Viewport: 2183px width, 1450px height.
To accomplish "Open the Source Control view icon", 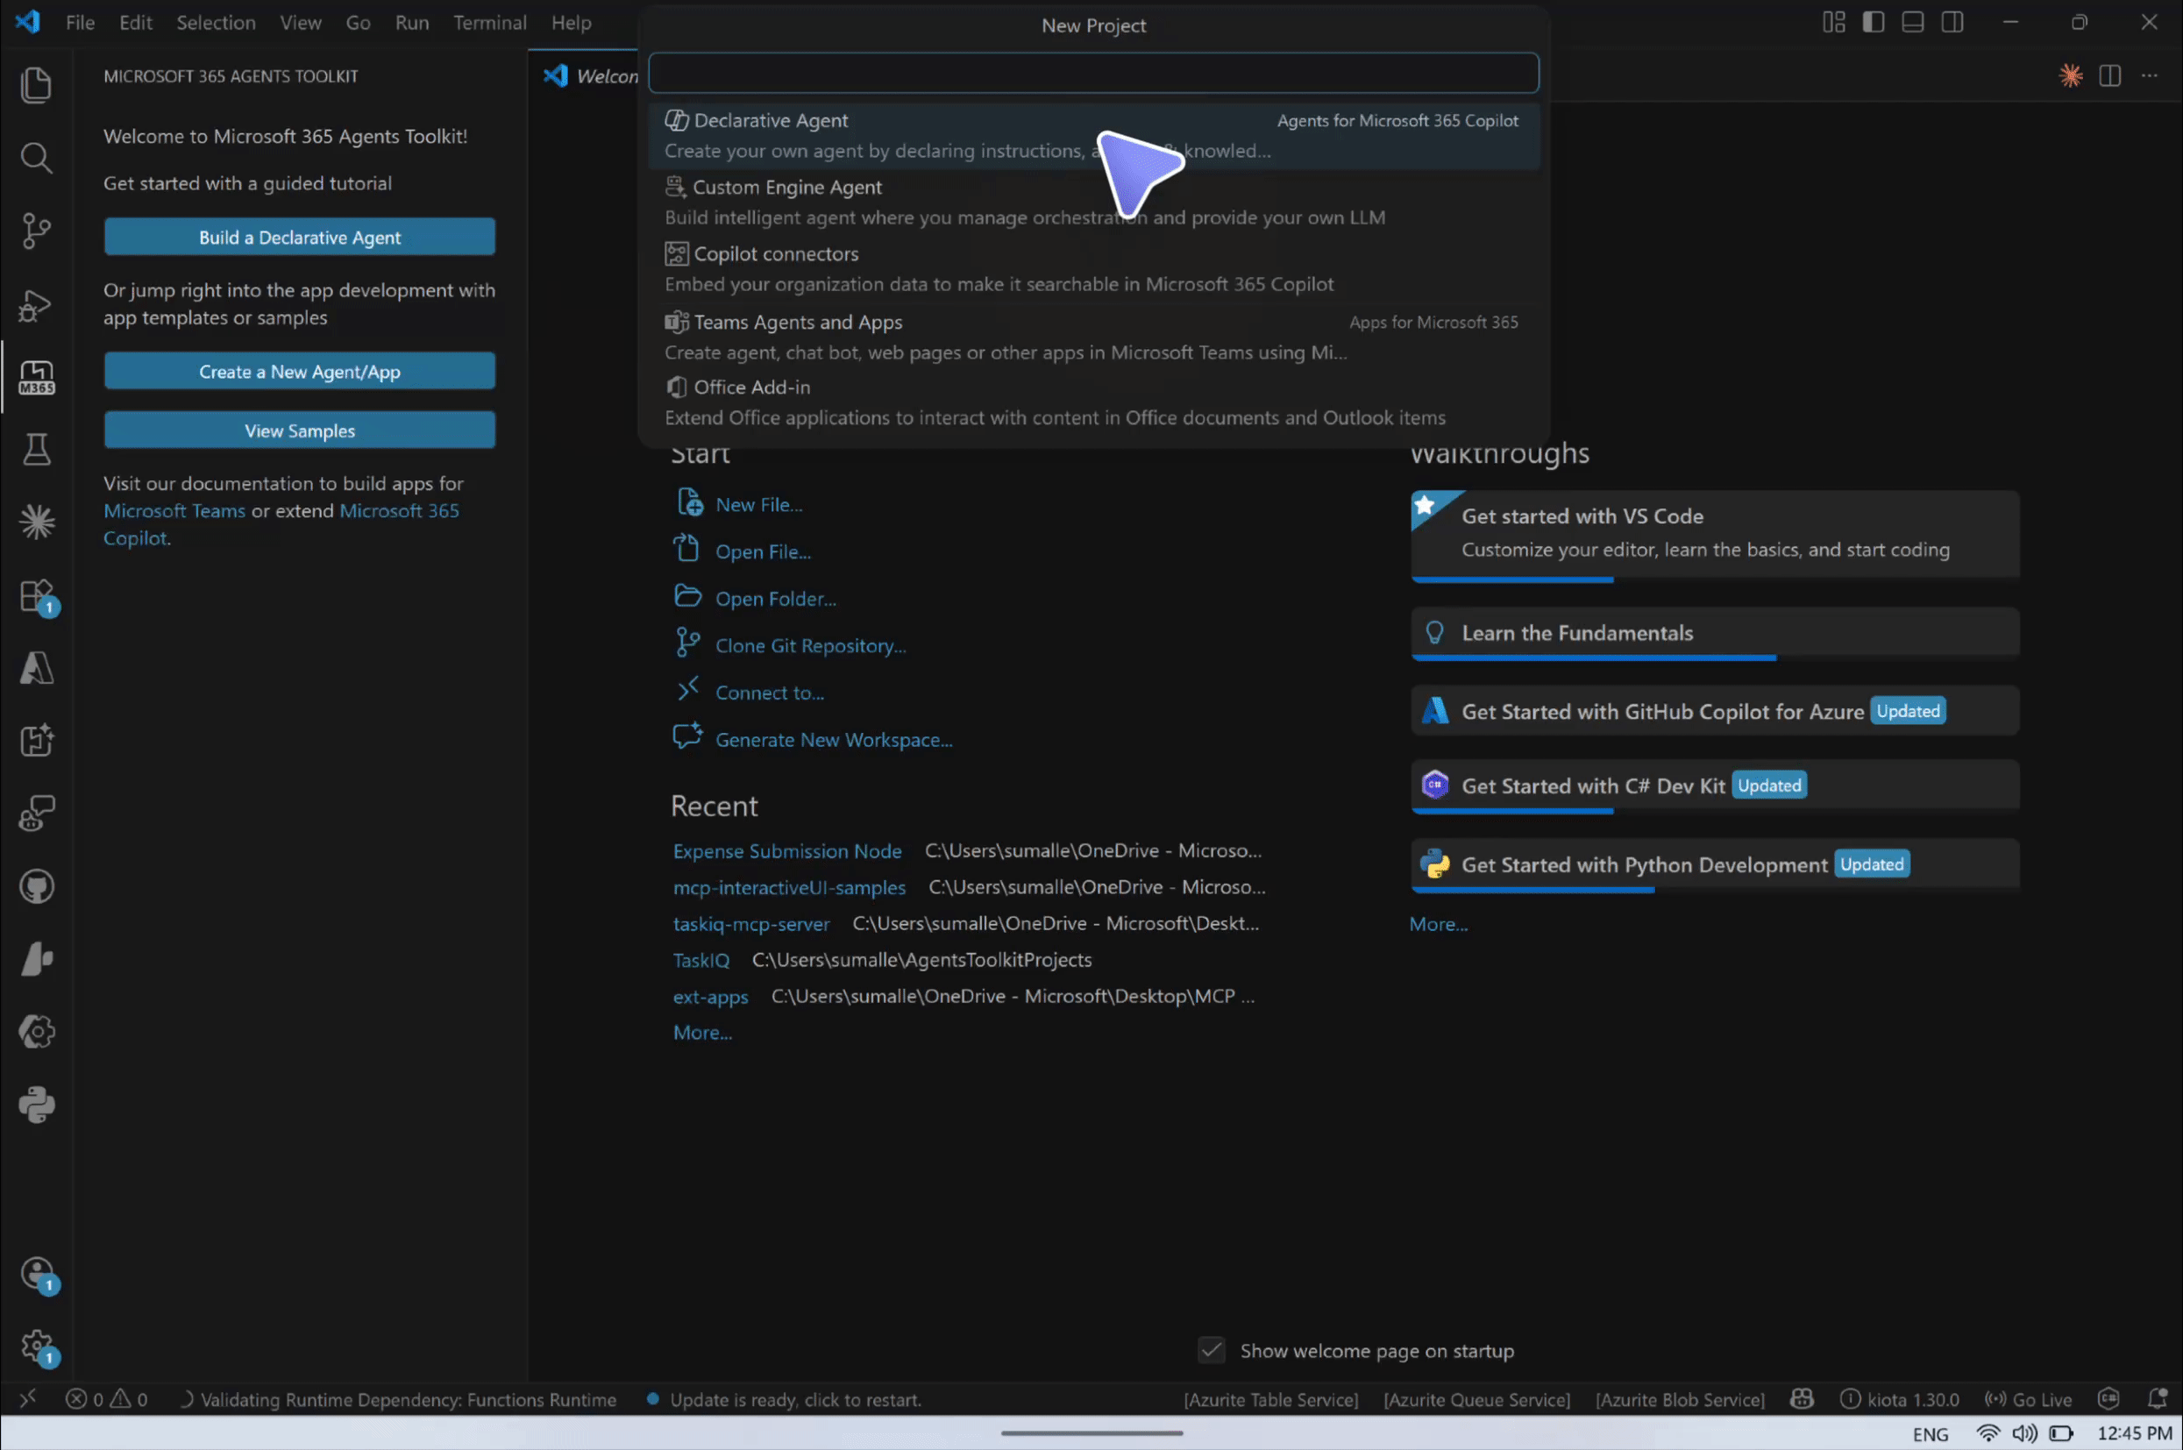I will [x=36, y=231].
